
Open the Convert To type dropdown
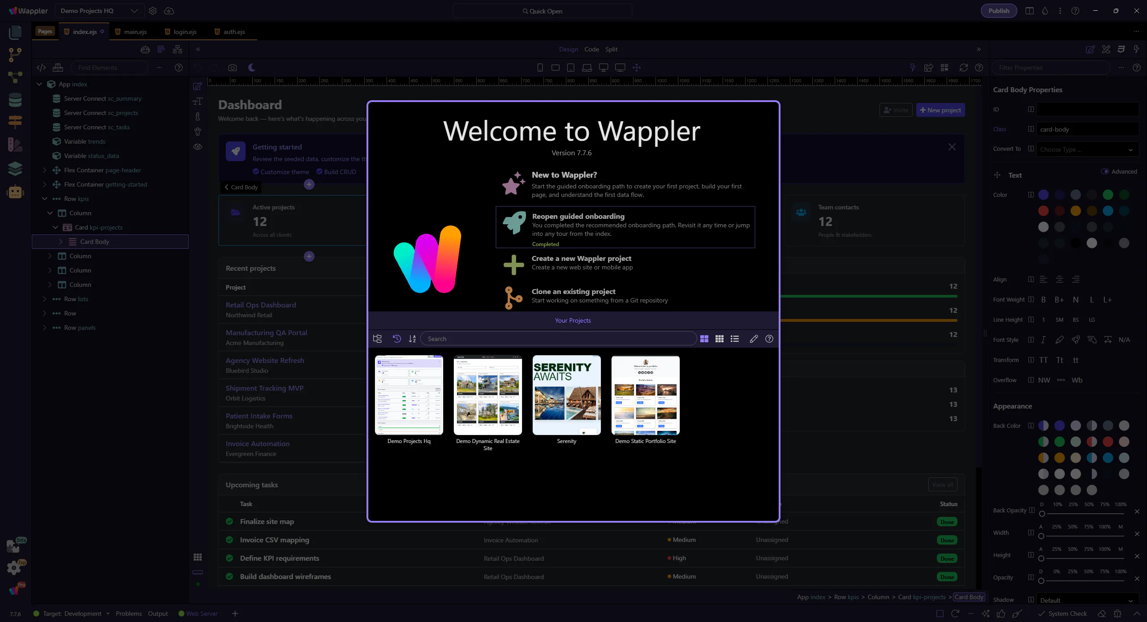(x=1087, y=149)
